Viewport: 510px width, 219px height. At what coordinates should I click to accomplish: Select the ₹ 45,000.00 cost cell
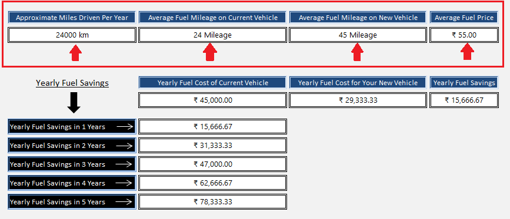[212, 100]
